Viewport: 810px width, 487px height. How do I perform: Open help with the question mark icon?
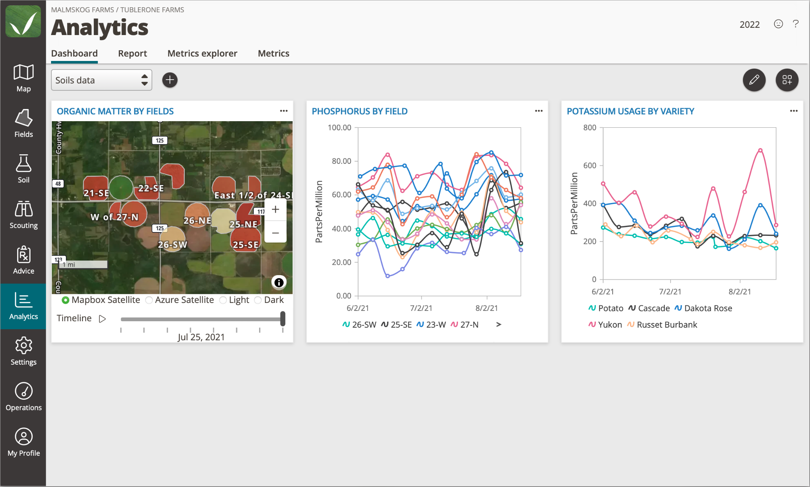click(x=796, y=24)
